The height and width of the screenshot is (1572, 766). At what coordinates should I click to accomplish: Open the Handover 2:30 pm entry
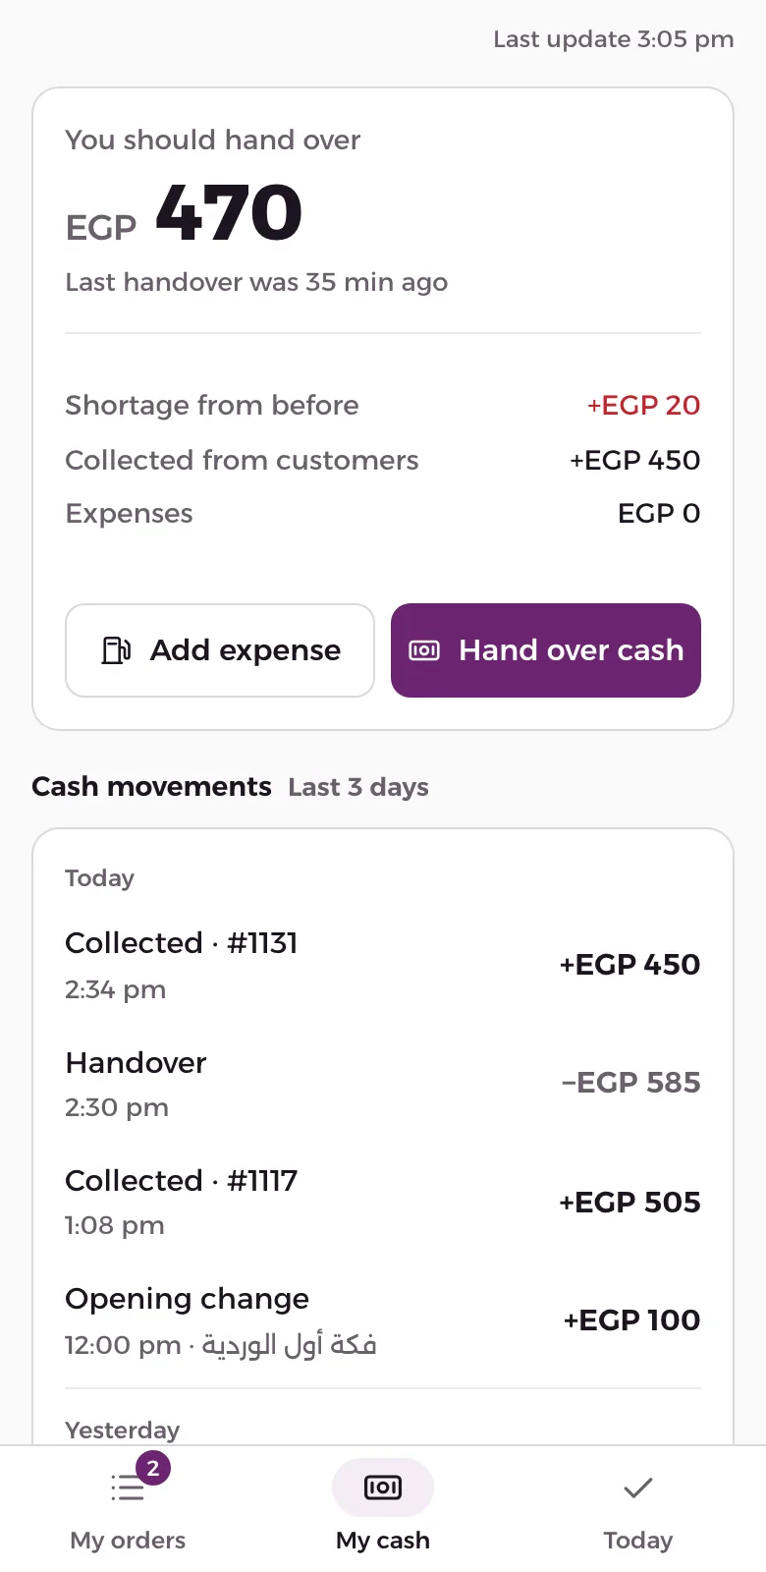(x=383, y=1084)
